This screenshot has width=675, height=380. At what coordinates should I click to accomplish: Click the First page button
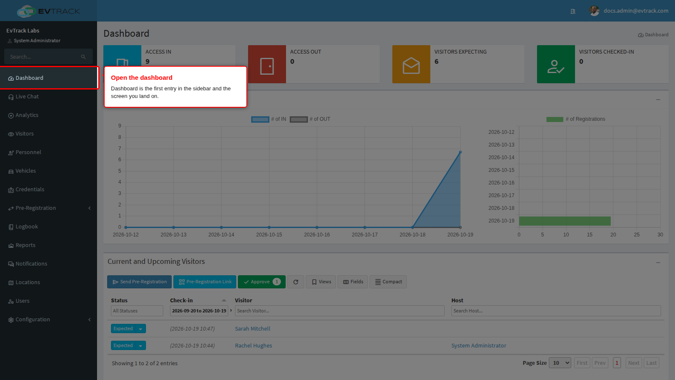(582, 363)
